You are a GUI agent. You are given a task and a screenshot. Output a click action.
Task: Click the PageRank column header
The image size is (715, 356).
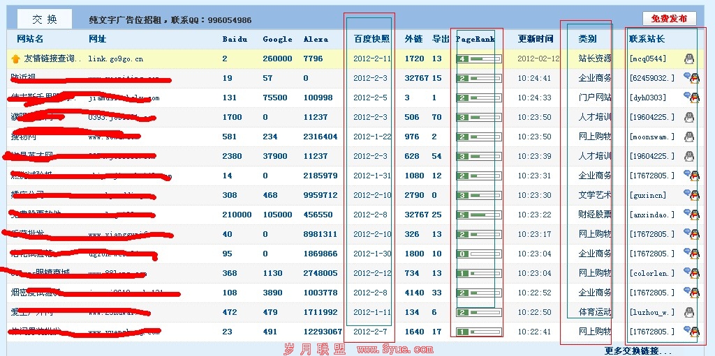[x=475, y=39]
